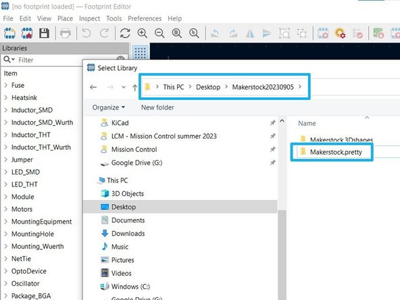The height and width of the screenshot is (300, 400).
Task: Expand the Oscillator library
Action: coord(6,283)
